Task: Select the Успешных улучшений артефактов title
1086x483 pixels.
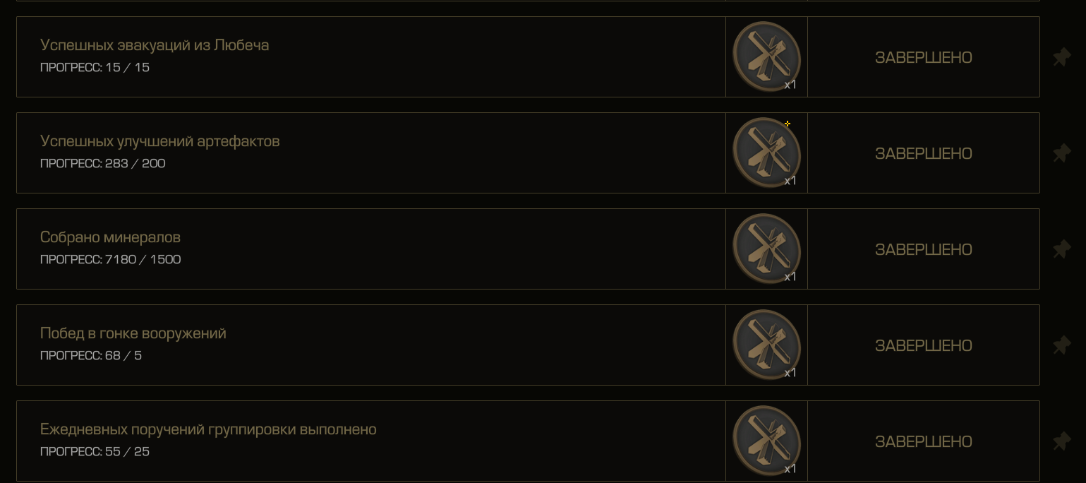Action: 160,141
